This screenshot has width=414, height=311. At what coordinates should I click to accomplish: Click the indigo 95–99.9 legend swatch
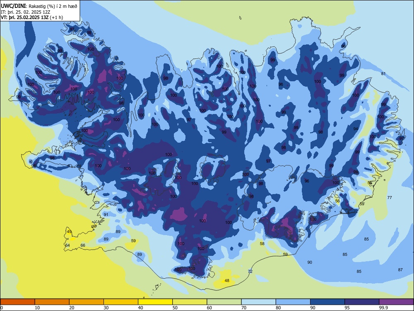pyautogui.click(x=362, y=302)
